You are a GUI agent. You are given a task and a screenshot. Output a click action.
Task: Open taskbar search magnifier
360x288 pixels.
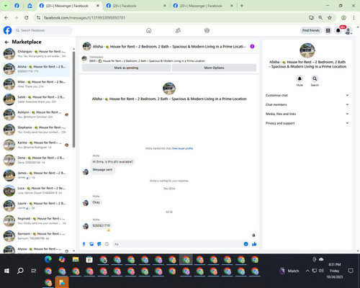(20, 271)
